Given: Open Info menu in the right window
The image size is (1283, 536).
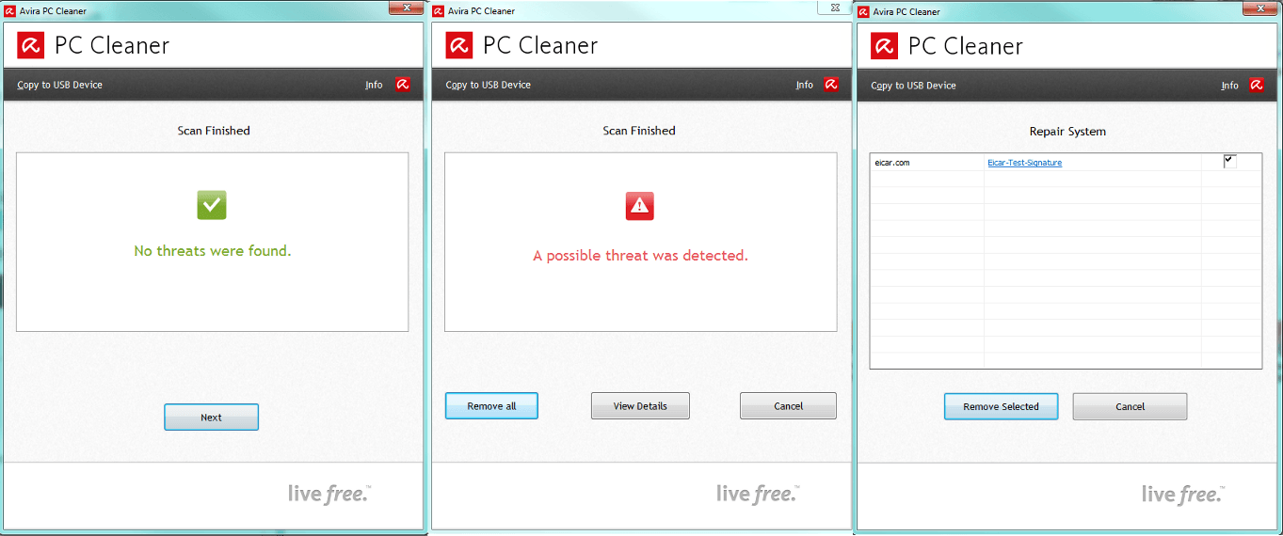Looking at the screenshot, I should [1229, 86].
